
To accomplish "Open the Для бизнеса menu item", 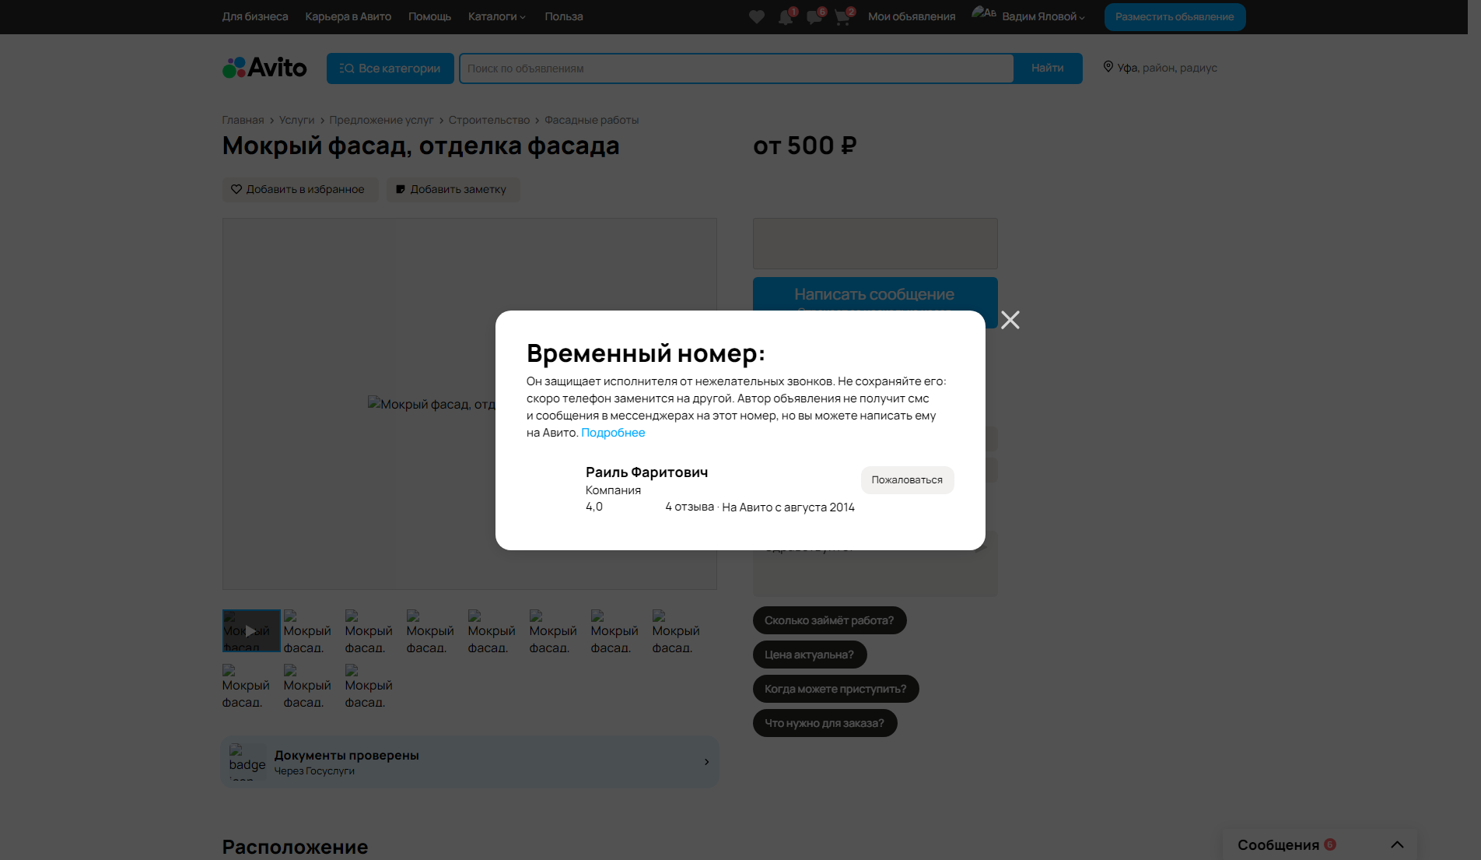I will (x=255, y=16).
